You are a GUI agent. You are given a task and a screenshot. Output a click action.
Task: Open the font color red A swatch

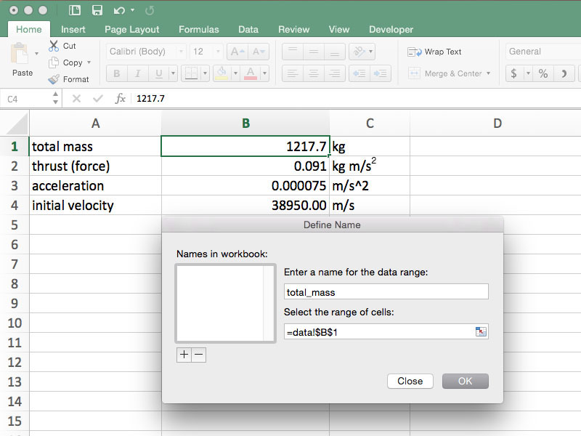coord(251,73)
